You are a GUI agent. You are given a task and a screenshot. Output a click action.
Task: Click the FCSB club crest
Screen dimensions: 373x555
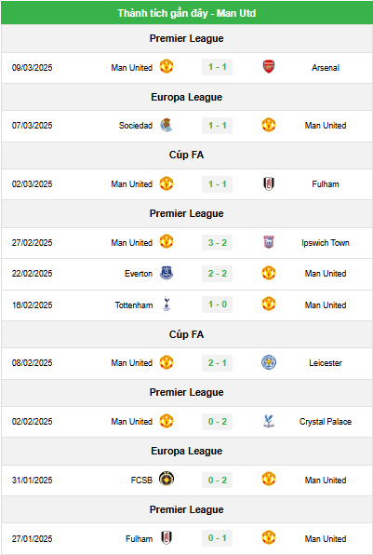[x=167, y=480]
